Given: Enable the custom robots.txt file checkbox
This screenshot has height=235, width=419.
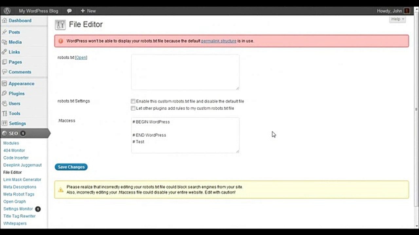Looking at the screenshot, I should (x=133, y=102).
